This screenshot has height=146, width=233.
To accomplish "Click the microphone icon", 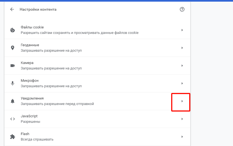I will (13, 83).
